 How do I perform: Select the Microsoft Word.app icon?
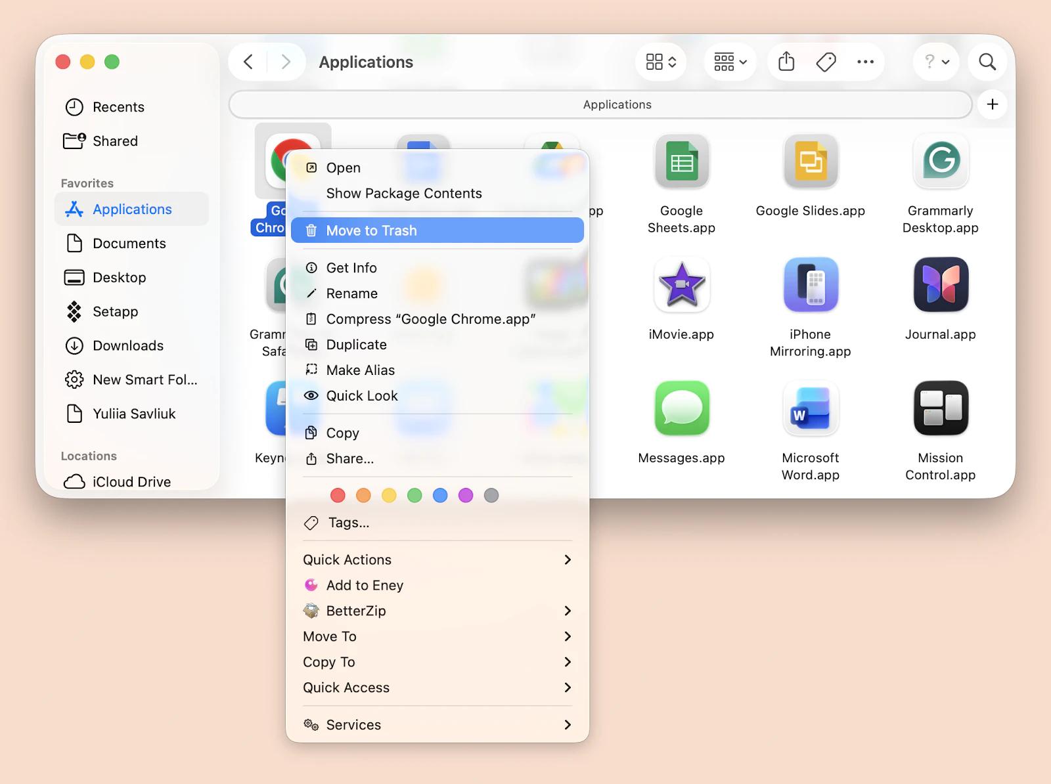click(810, 408)
